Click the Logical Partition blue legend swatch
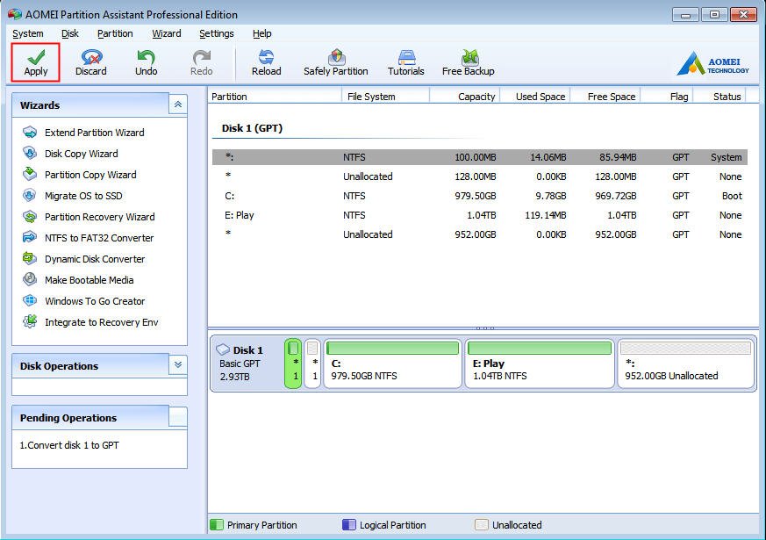The image size is (766, 540). coord(349,525)
